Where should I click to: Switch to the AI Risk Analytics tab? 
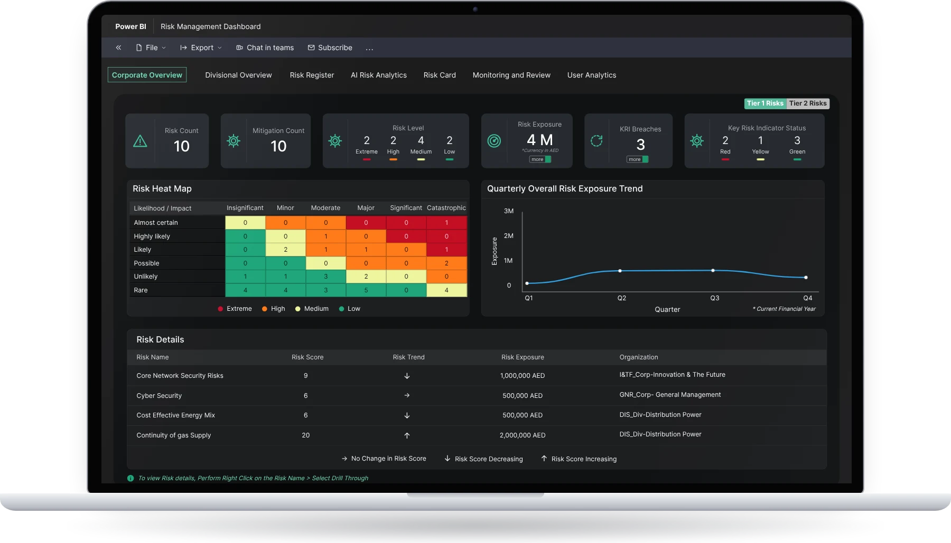[x=379, y=75]
